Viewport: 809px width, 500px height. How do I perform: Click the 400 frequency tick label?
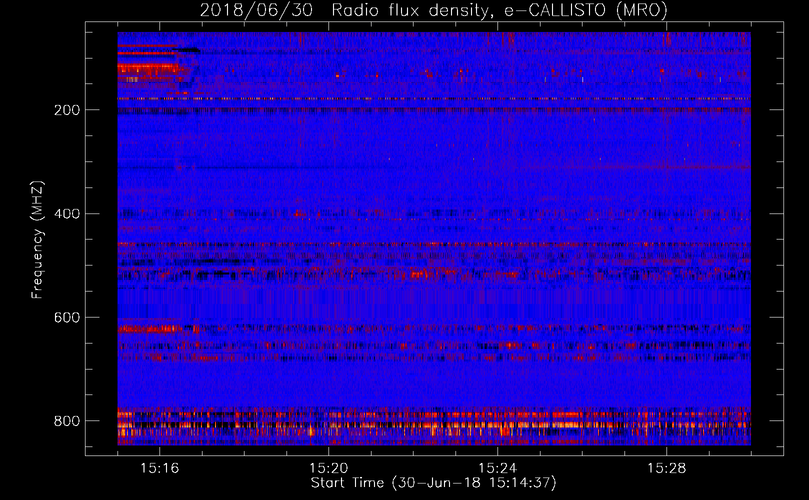[x=67, y=214]
